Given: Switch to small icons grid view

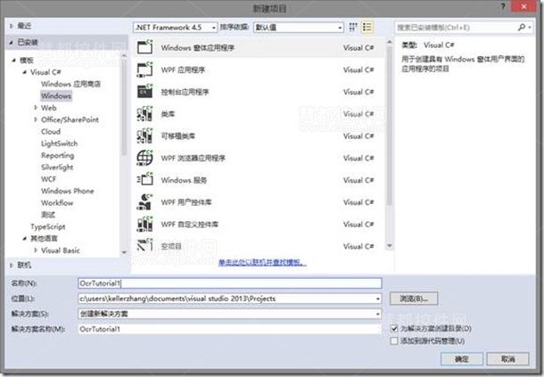Looking at the screenshot, I should pos(353,27).
